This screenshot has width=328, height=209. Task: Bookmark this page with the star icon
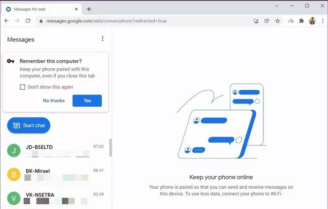tap(277, 21)
